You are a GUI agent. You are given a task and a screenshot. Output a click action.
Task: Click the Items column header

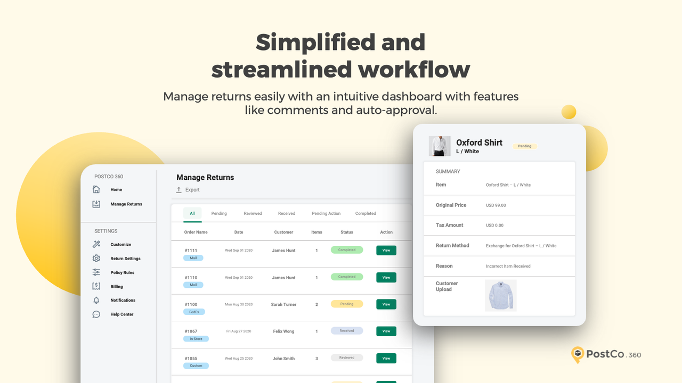point(316,232)
